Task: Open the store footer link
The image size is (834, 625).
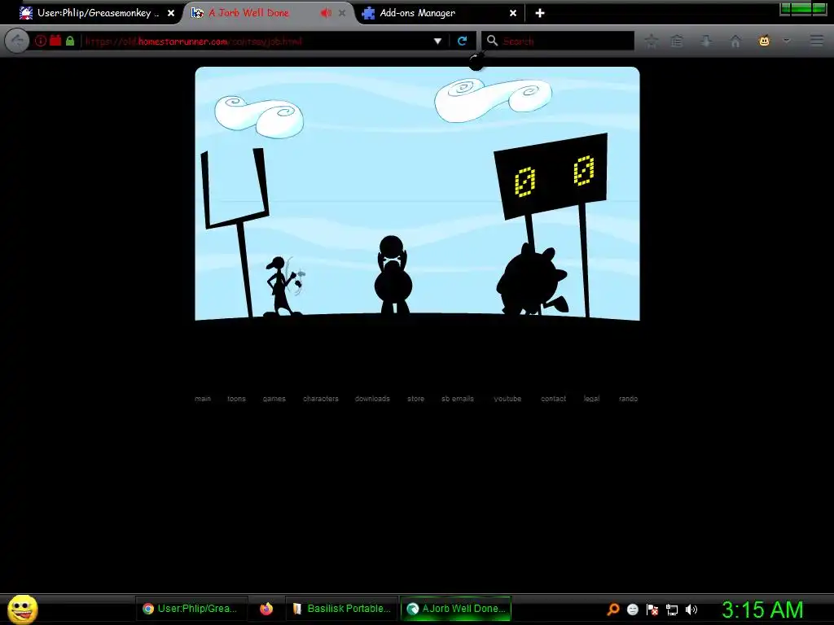Action: click(x=416, y=399)
